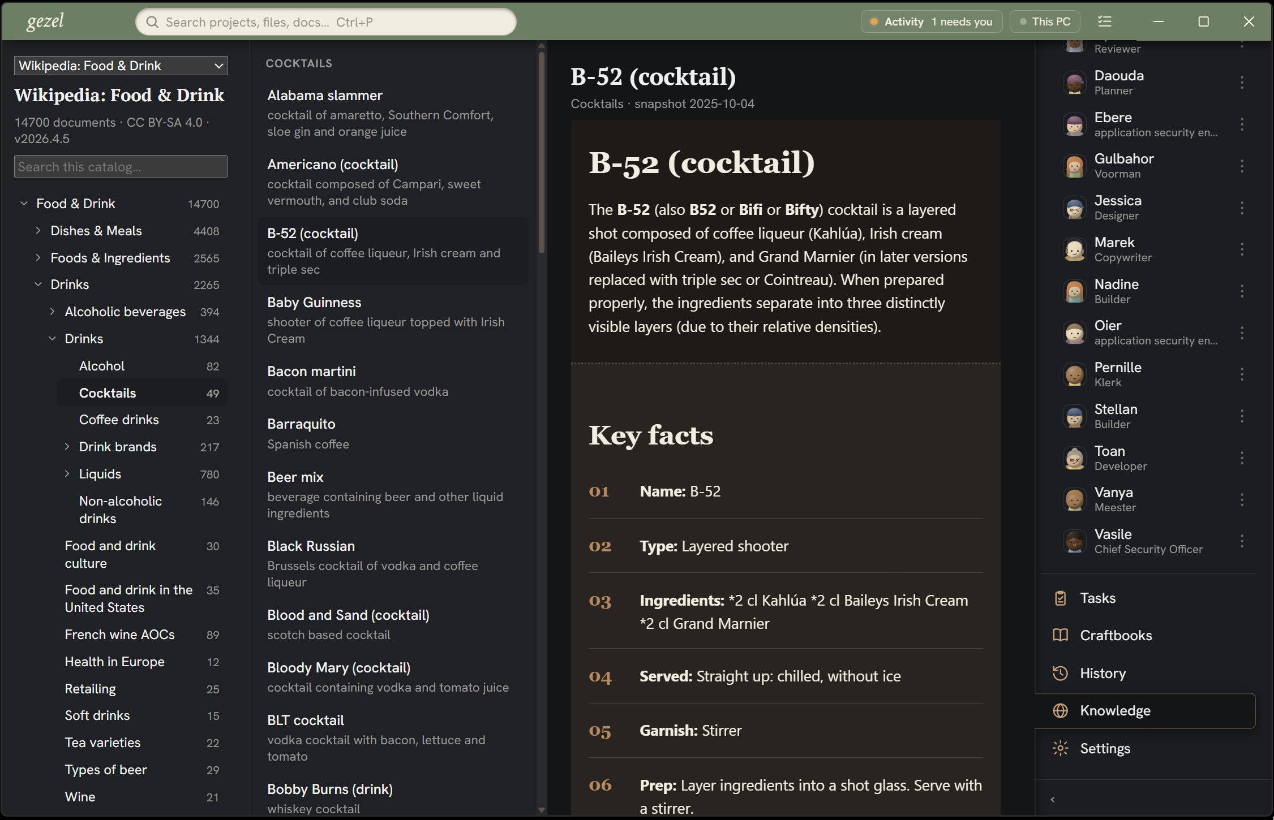Expand the Alcoholic beverages node

click(x=52, y=311)
